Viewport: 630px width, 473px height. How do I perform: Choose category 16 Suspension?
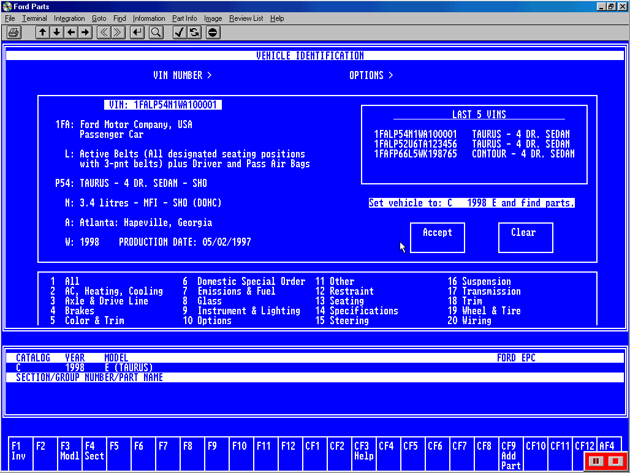pyautogui.click(x=479, y=281)
